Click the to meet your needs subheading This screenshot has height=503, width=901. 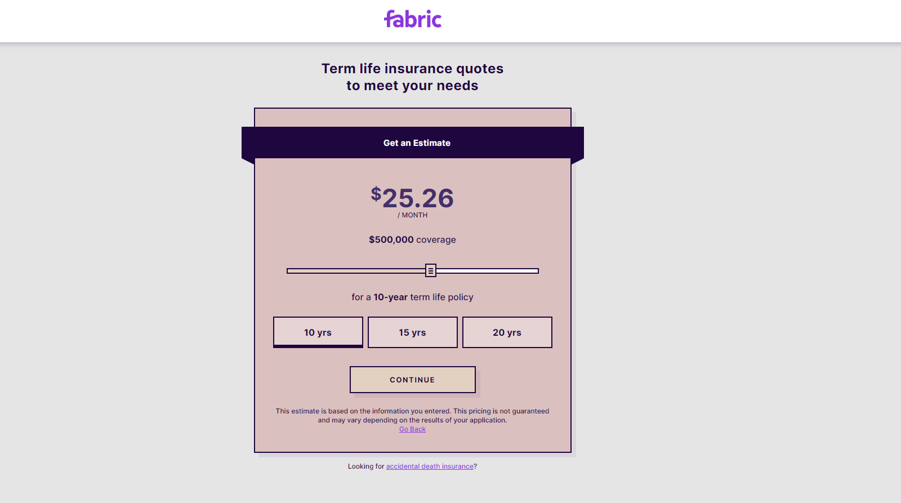(x=413, y=86)
